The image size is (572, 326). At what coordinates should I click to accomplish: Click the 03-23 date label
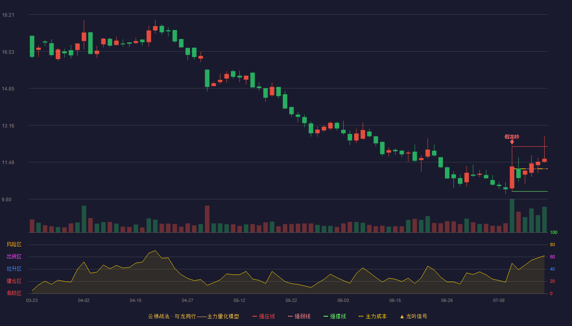(32, 300)
